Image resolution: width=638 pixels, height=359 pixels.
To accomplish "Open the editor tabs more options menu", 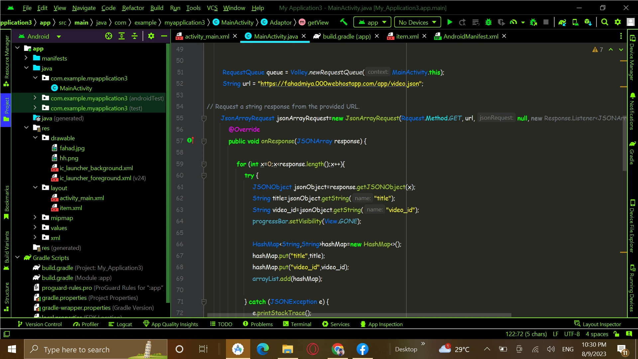I will pos(621,36).
